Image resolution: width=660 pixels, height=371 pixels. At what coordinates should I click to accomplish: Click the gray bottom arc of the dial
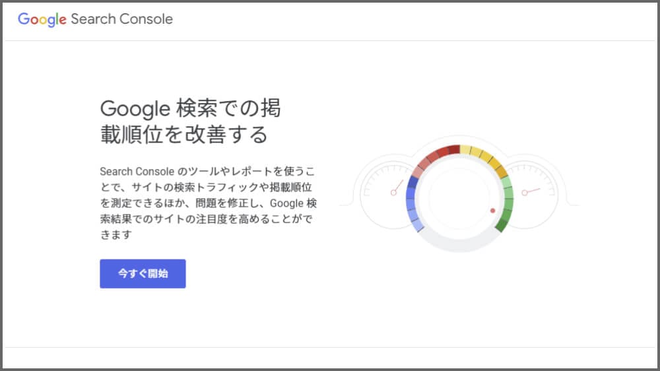point(459,244)
